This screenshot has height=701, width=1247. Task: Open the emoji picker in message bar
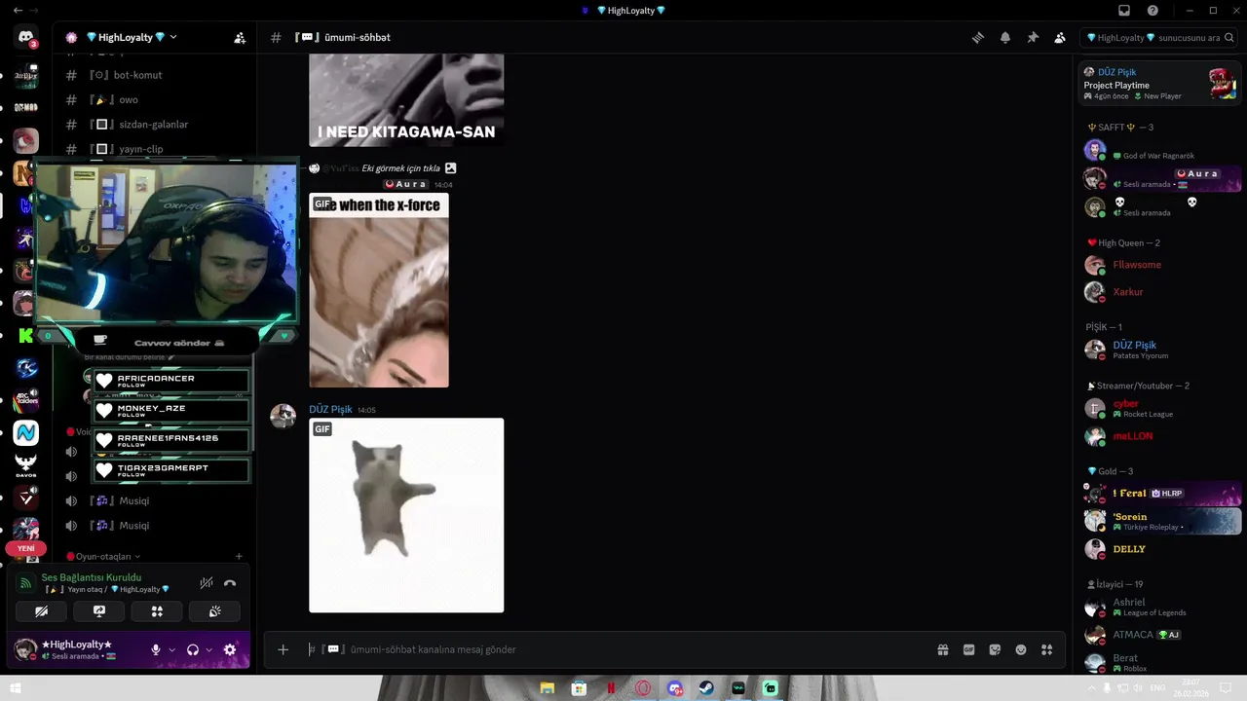click(1021, 649)
